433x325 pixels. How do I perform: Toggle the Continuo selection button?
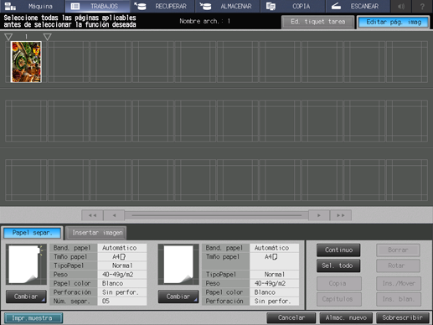pos(338,250)
